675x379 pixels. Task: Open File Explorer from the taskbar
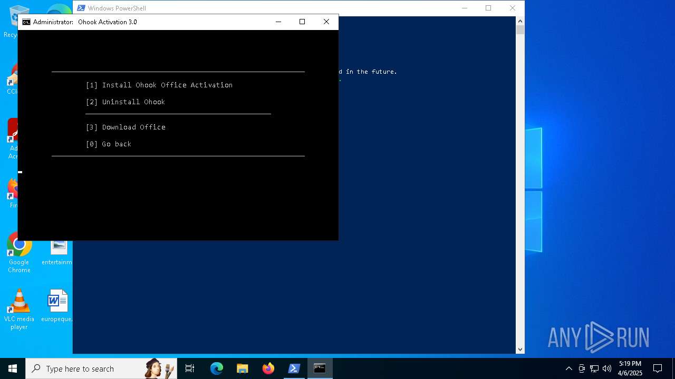[243, 368]
